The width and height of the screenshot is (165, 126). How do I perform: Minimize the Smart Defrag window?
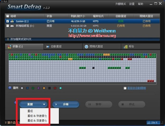pos(151,4)
